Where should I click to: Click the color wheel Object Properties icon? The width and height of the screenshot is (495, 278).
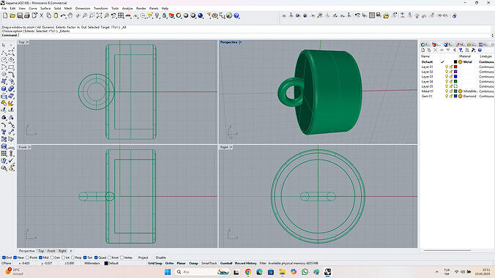(x=179, y=15)
